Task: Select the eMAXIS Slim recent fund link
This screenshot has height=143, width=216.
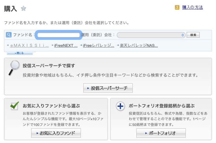Action: point(29,46)
